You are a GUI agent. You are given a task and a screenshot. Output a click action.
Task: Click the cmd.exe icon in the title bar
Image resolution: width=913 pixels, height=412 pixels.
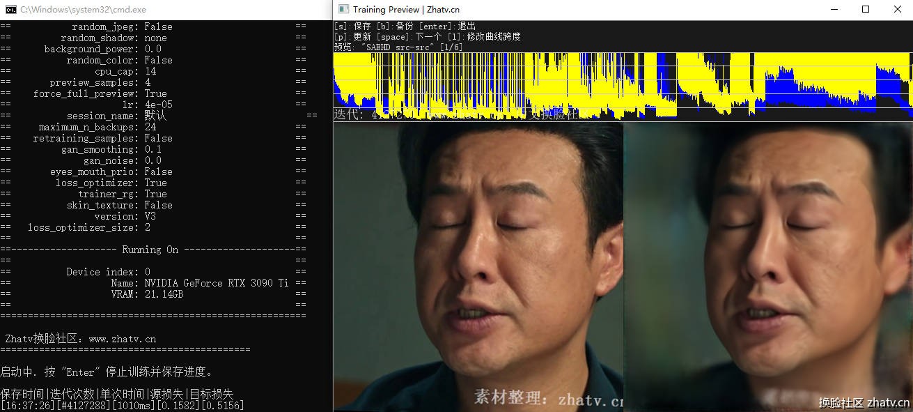point(11,10)
